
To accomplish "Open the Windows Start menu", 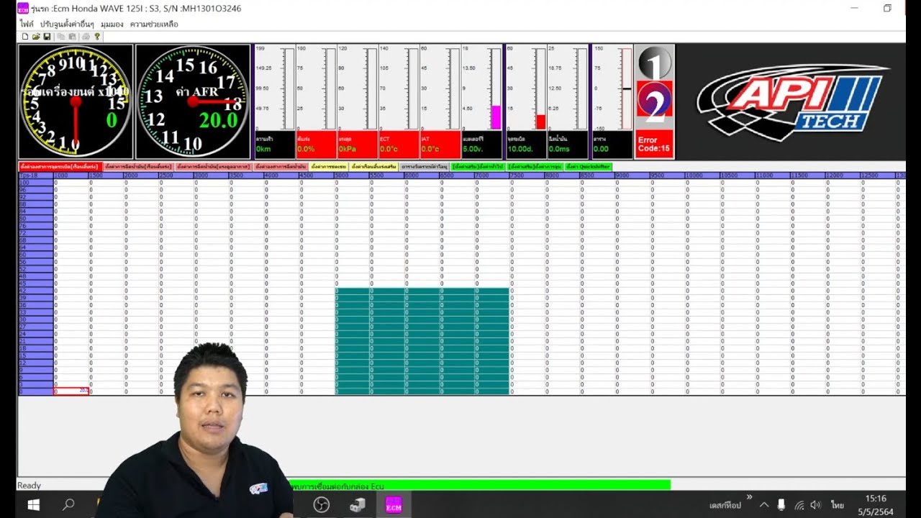I will (x=33, y=505).
